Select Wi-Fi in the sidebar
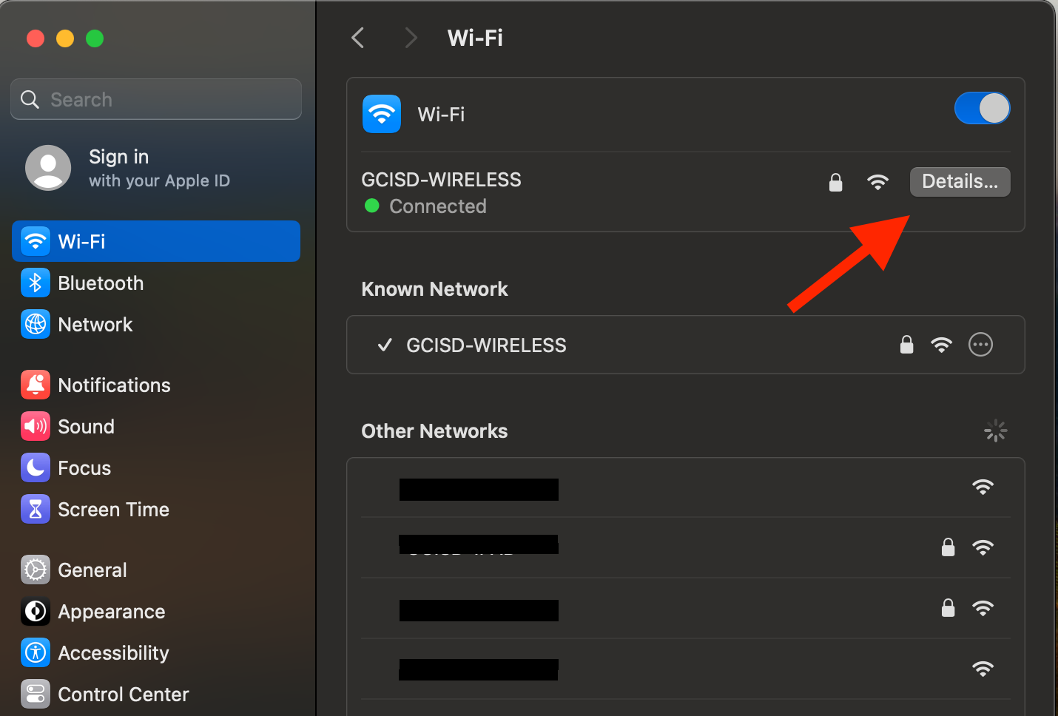Screen dimensions: 1058x716 [156, 241]
